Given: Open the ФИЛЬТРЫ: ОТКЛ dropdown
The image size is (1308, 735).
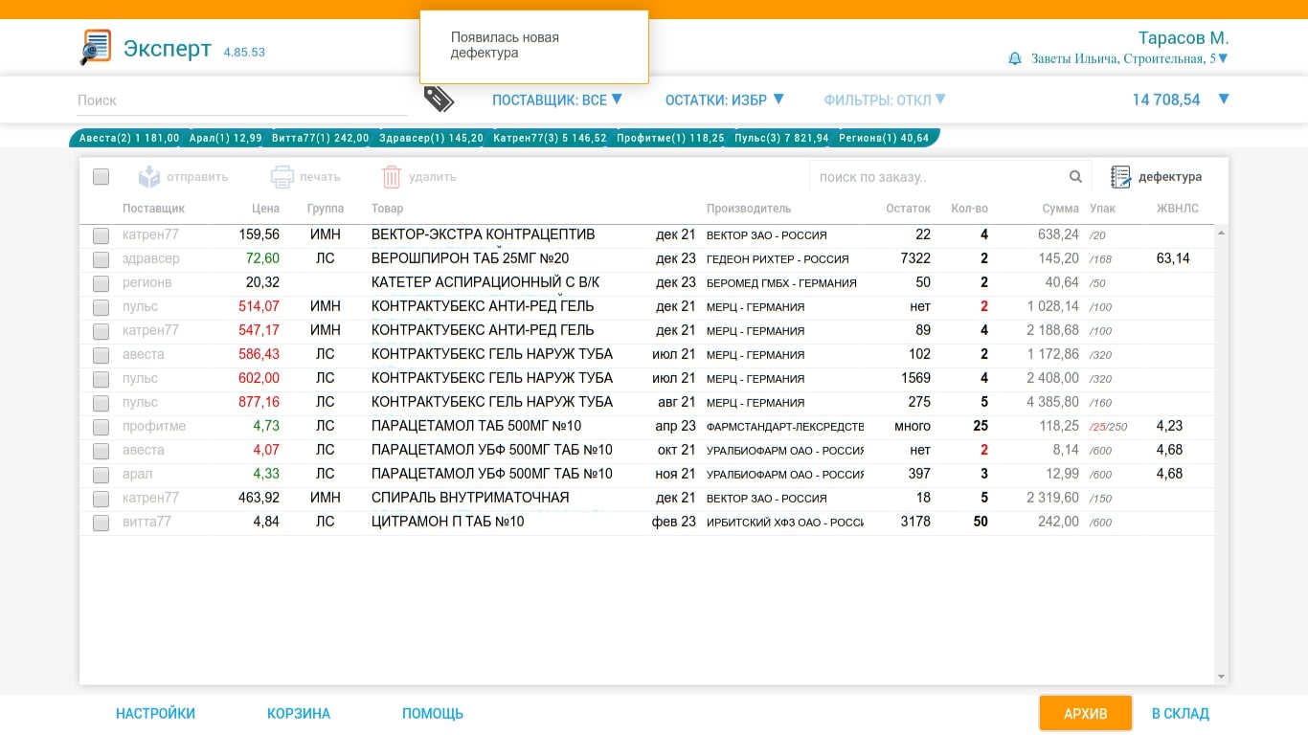Looking at the screenshot, I should coord(885,100).
